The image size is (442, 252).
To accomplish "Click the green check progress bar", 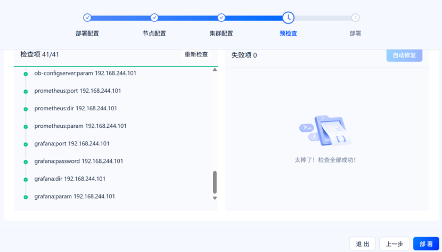I will point(116,67).
